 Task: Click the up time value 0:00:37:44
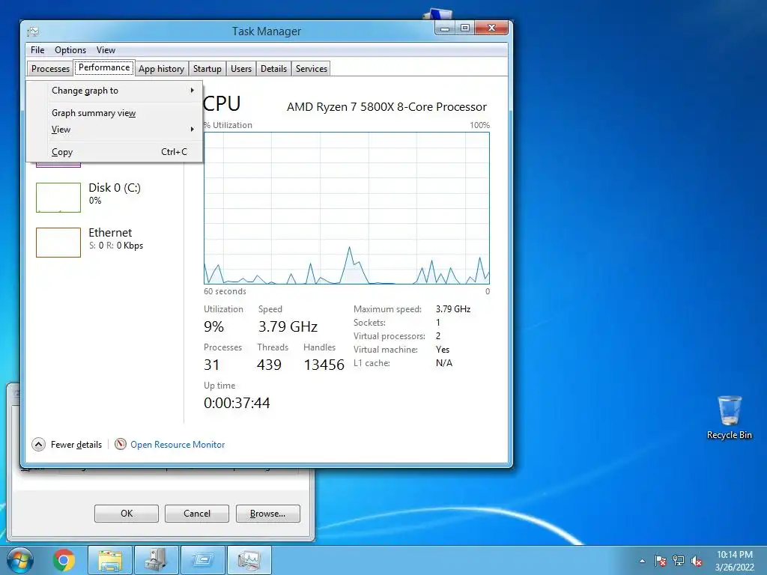[237, 403]
